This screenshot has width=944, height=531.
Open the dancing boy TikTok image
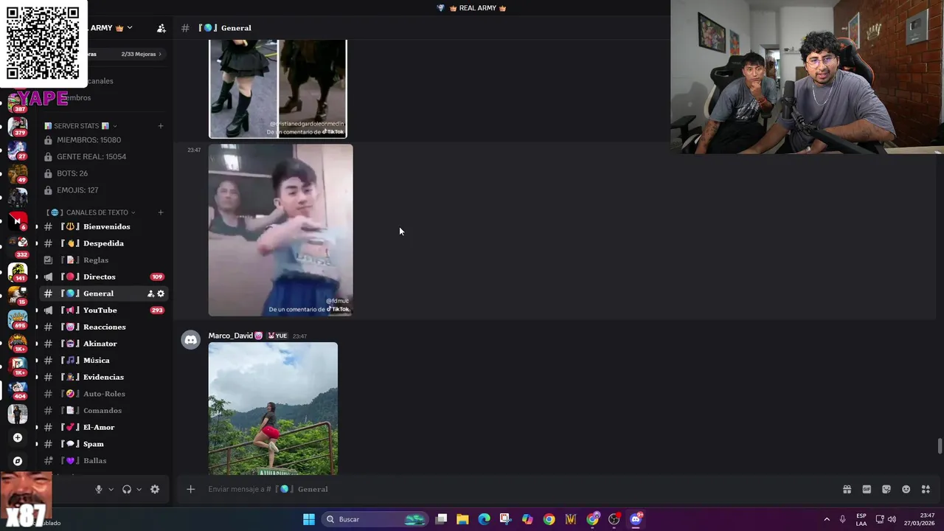(x=280, y=230)
